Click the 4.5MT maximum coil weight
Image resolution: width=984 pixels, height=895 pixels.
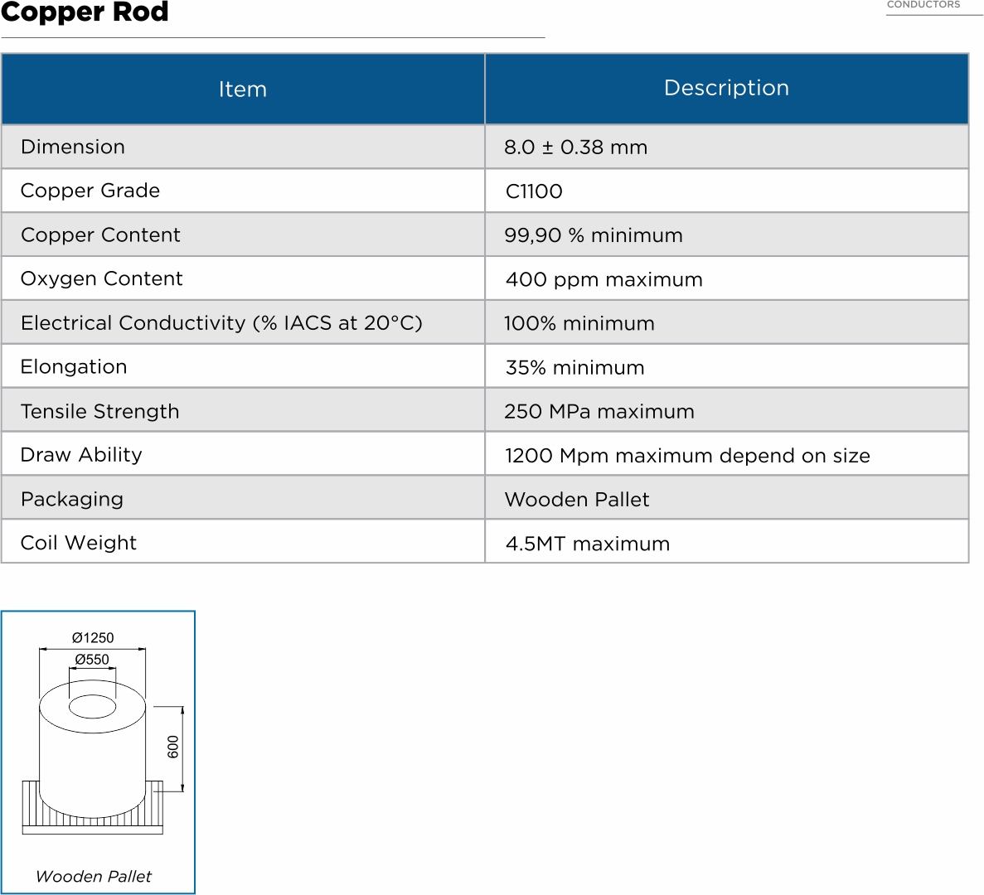[587, 544]
